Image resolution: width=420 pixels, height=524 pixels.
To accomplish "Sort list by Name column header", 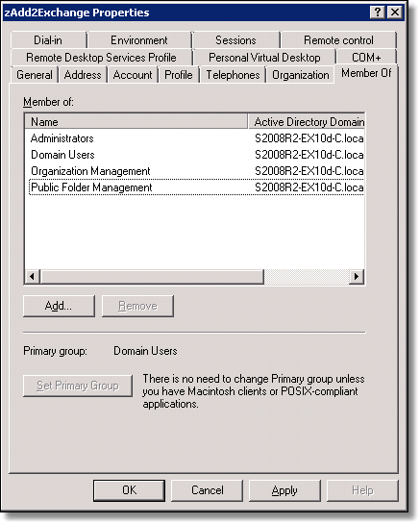I will click(x=136, y=122).
